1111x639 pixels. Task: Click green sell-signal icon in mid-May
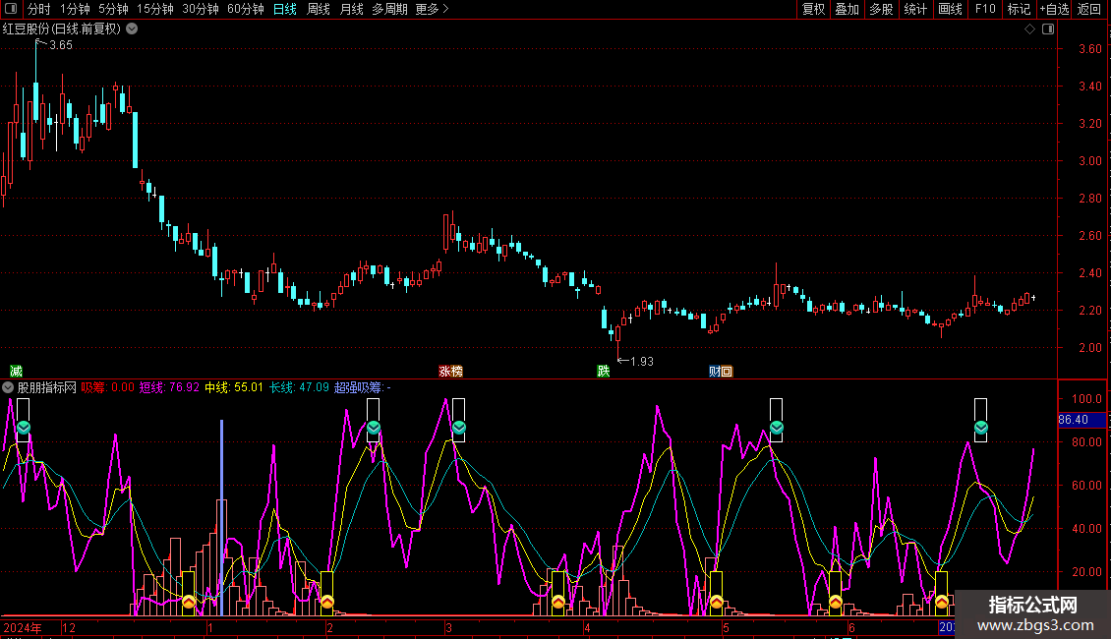point(777,428)
